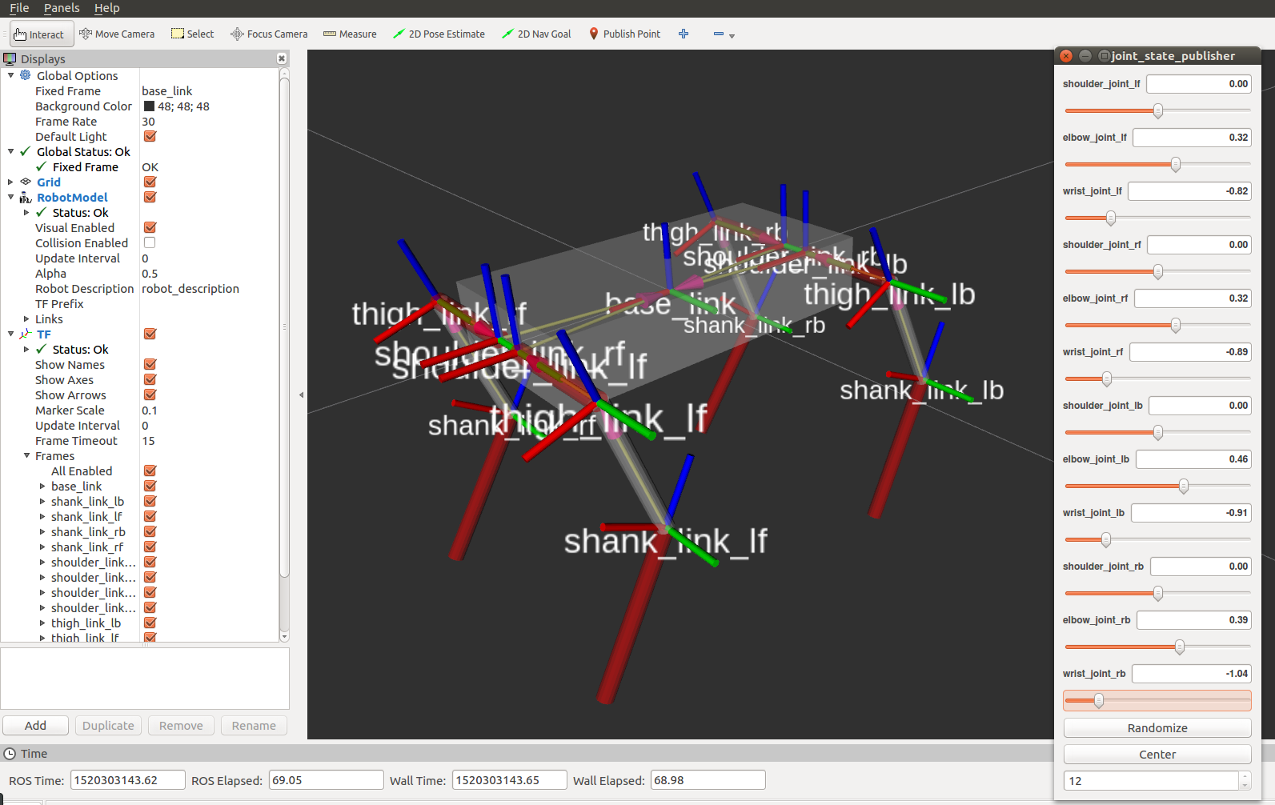Click the TF display icon
The height and width of the screenshot is (805, 1275).
coord(26,334)
